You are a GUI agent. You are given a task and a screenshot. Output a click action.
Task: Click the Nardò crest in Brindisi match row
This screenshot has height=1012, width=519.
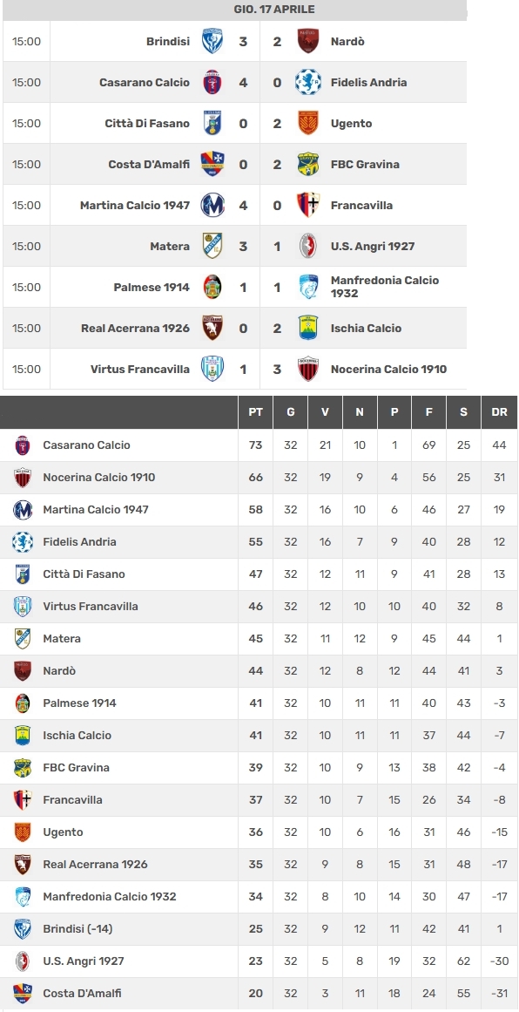coord(308,41)
